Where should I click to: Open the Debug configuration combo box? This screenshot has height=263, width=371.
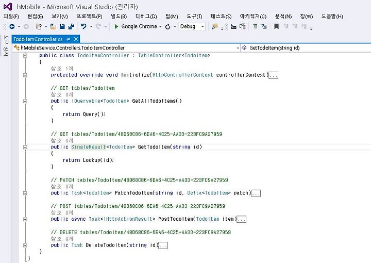click(x=192, y=26)
